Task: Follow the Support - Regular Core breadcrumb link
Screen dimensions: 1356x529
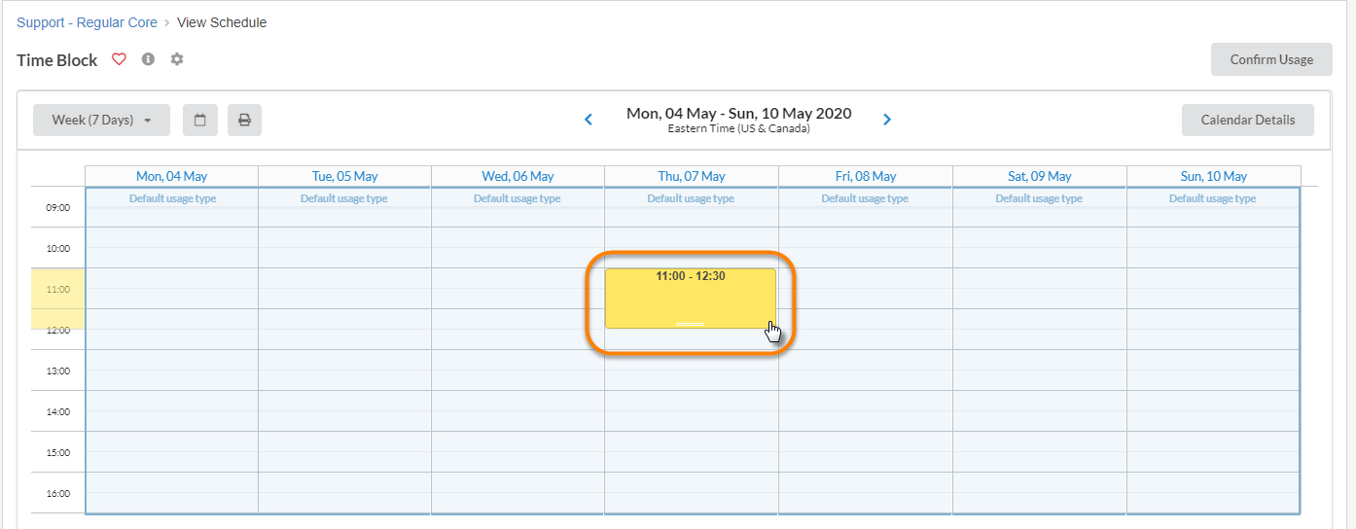Action: click(87, 22)
